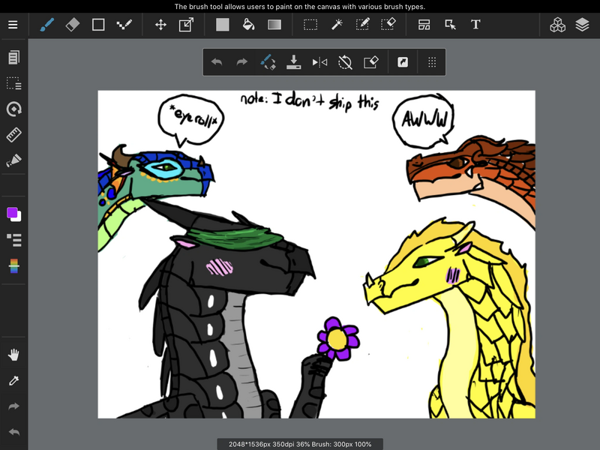The height and width of the screenshot is (450, 600).
Task: Toggle full screen mode in floating toolbar
Action: [403, 62]
